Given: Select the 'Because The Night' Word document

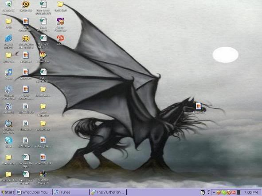Looking at the screenshot, I should tap(26, 161).
